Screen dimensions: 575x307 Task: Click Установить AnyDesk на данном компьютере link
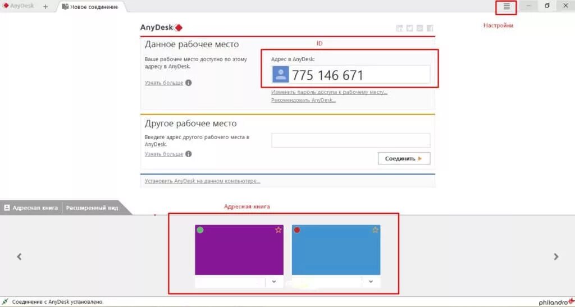[202, 181]
